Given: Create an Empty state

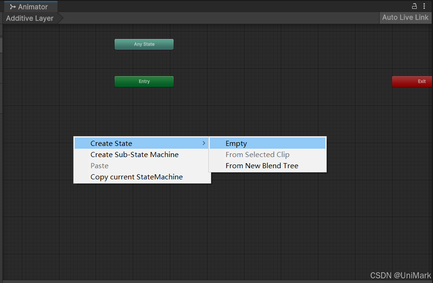Looking at the screenshot, I should pos(268,143).
